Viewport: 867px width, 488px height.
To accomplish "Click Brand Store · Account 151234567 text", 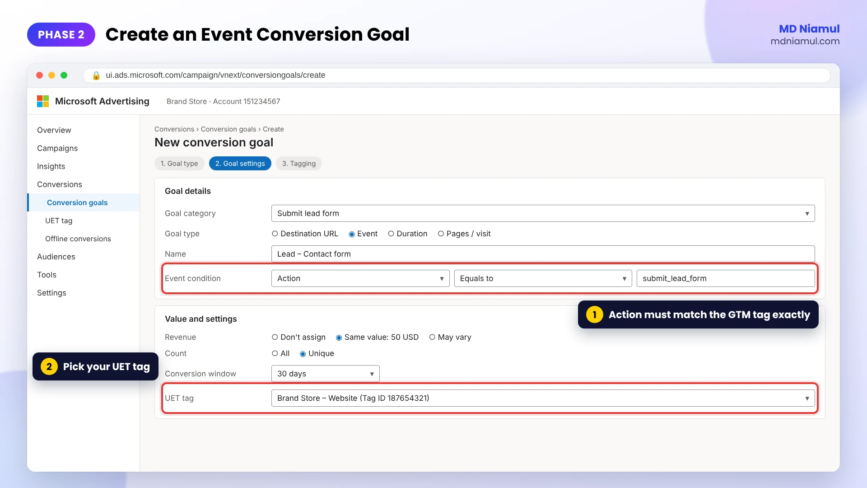I will [224, 102].
